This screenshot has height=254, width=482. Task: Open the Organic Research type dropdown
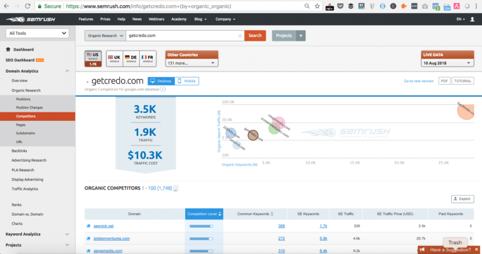point(105,36)
